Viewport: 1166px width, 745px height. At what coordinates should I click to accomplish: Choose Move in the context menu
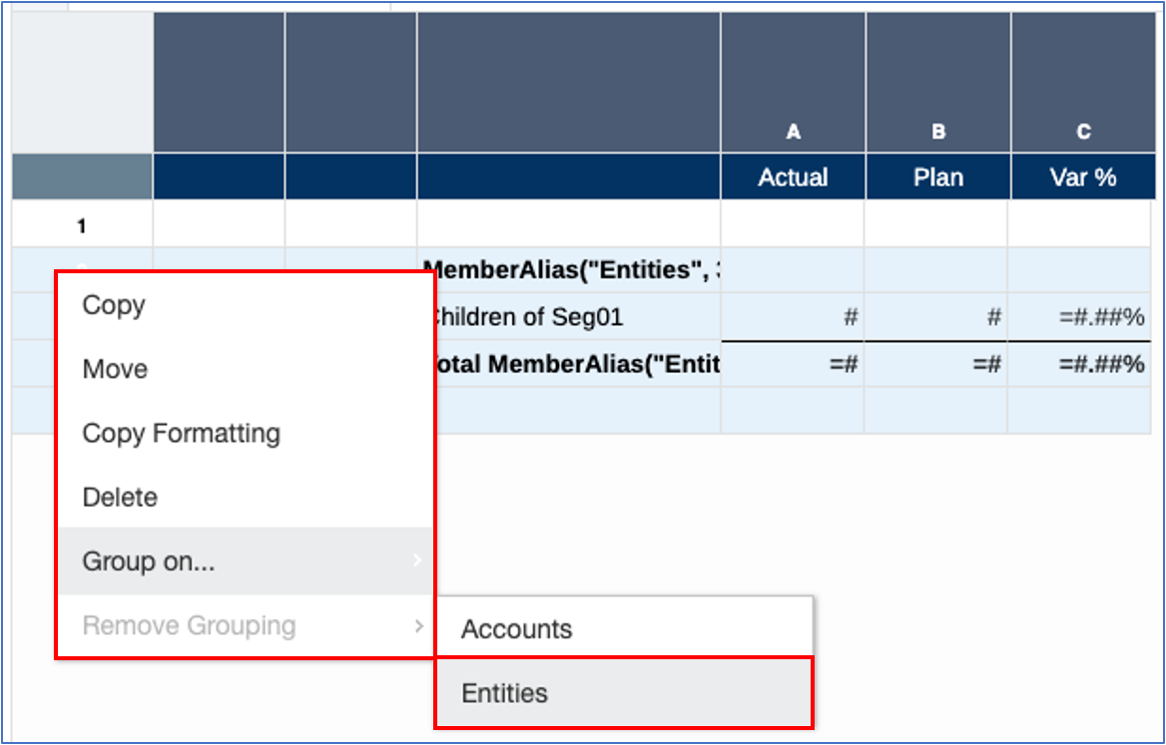pyautogui.click(x=113, y=369)
